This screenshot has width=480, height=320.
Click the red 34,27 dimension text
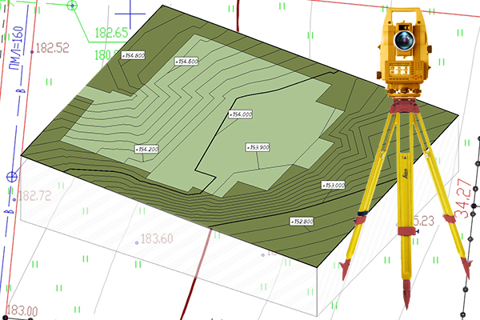[462, 199]
